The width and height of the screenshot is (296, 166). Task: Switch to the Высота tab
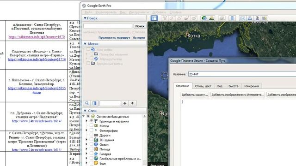tap(233, 86)
